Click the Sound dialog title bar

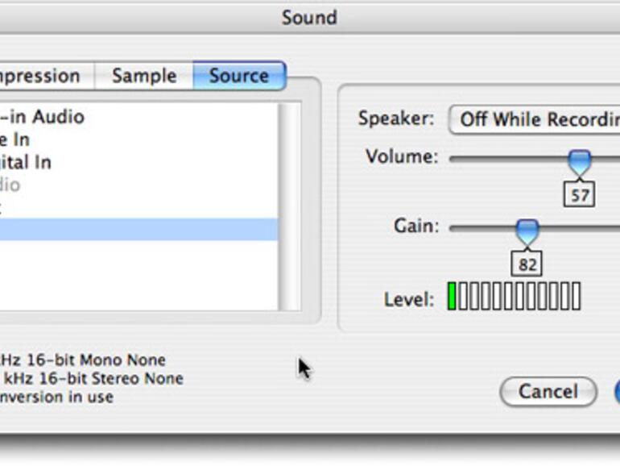click(x=309, y=17)
